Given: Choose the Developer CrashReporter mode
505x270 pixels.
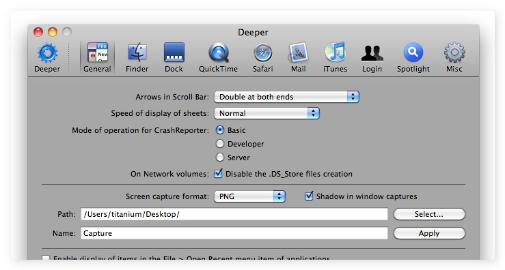Looking at the screenshot, I should [220, 144].
